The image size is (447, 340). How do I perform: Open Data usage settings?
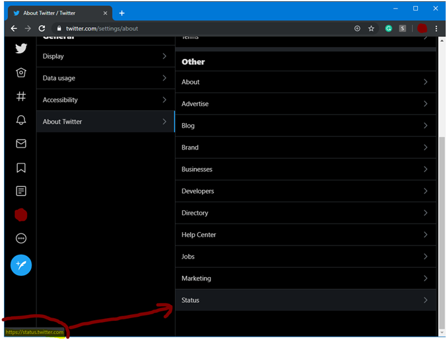pyautogui.click(x=106, y=78)
